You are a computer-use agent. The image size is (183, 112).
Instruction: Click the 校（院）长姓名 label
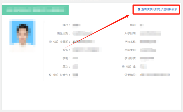[60, 75]
